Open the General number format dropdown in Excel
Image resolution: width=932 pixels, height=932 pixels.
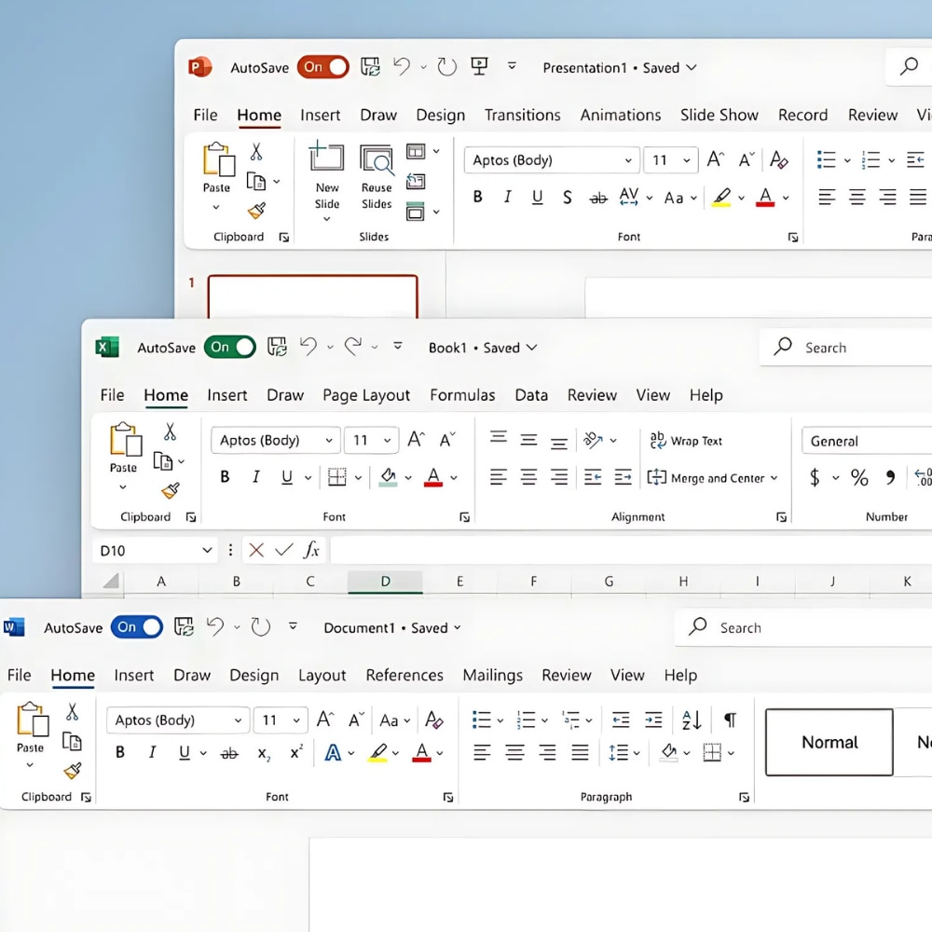point(867,441)
